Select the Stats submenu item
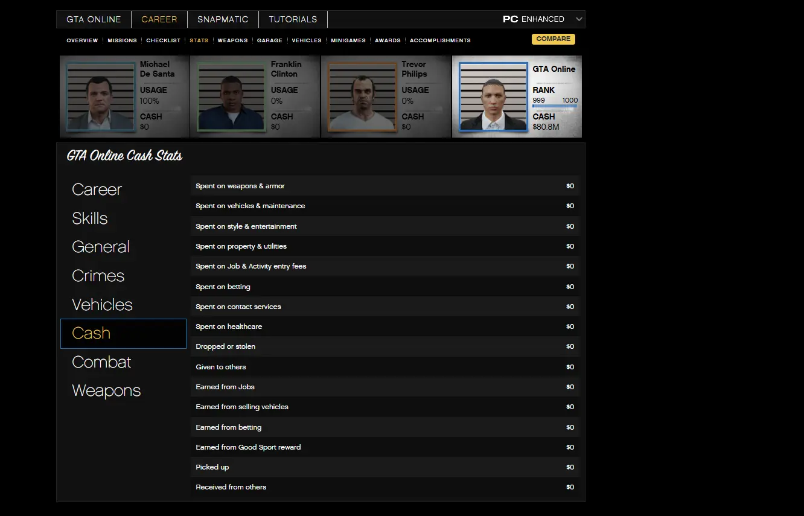 click(x=199, y=40)
